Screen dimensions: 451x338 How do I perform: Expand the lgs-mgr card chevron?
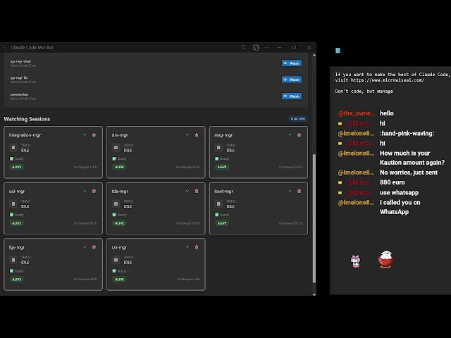85,247
